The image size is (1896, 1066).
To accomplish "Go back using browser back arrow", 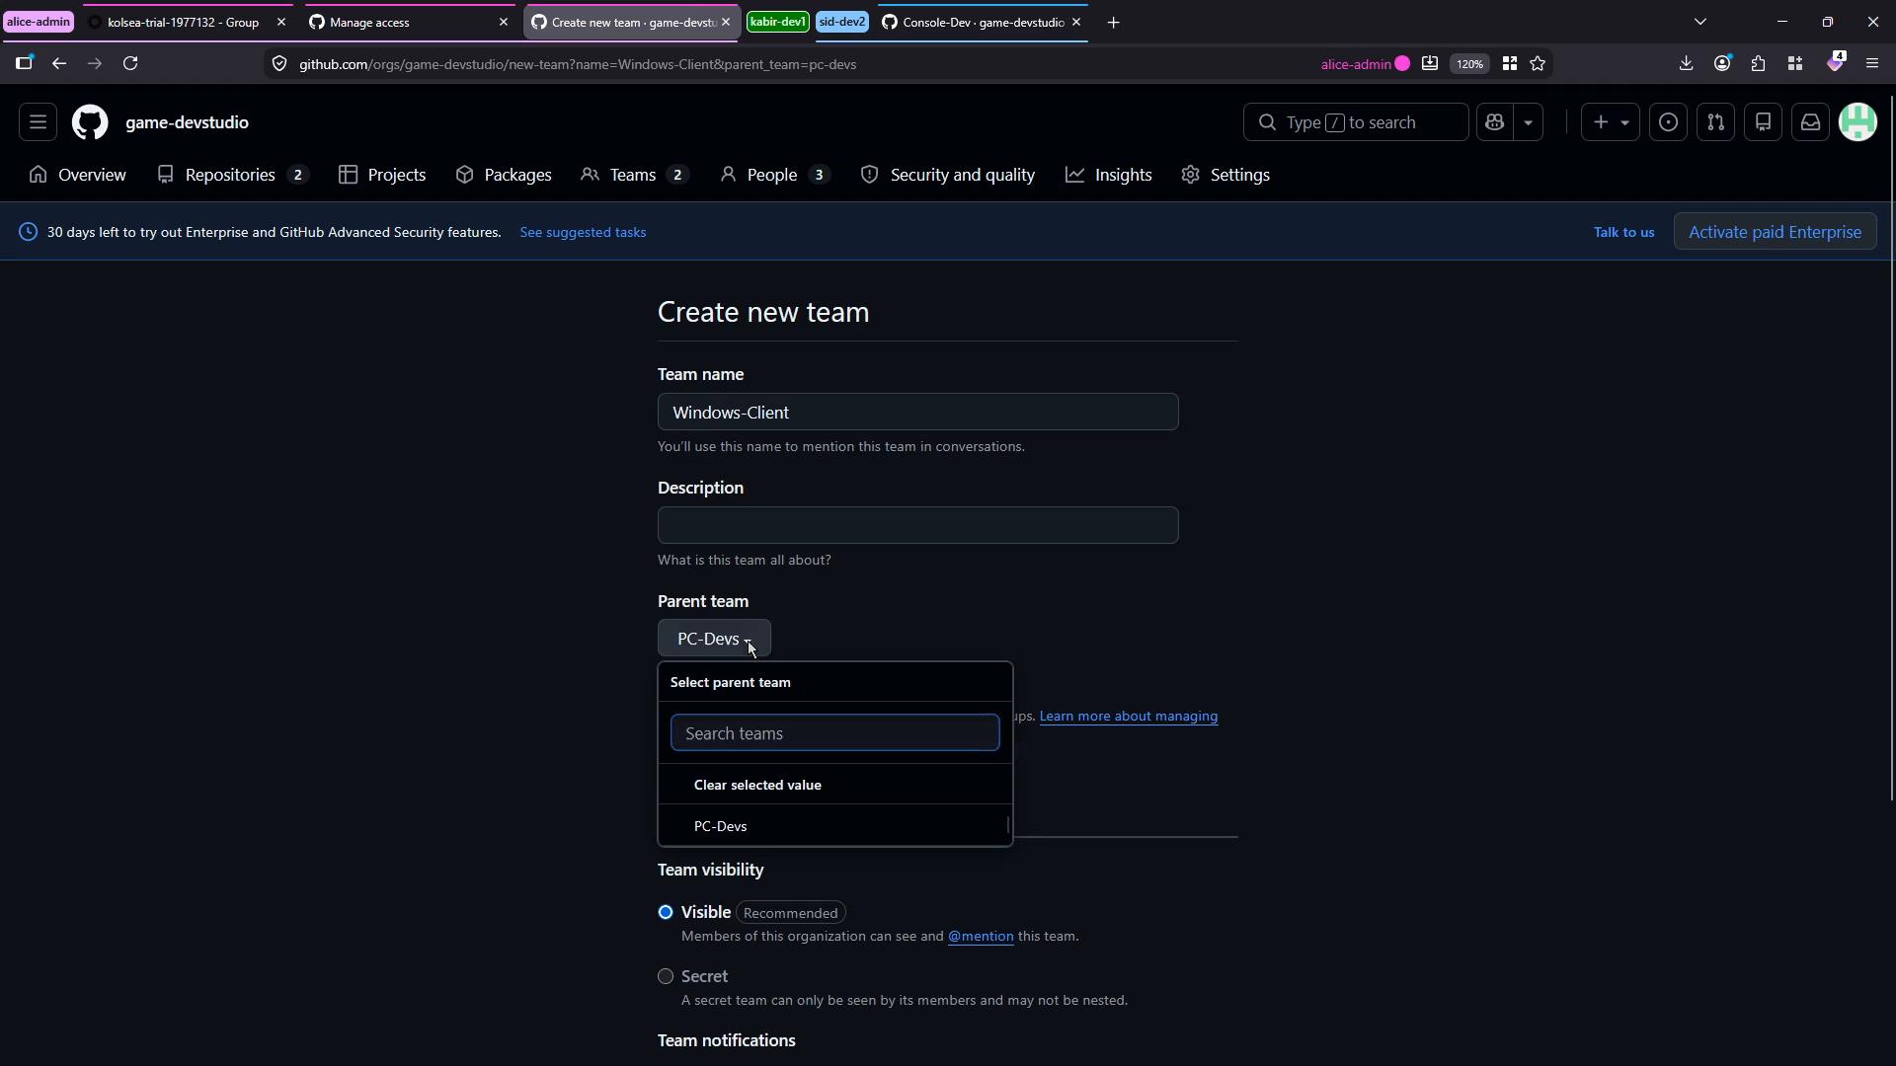I will pyautogui.click(x=59, y=63).
